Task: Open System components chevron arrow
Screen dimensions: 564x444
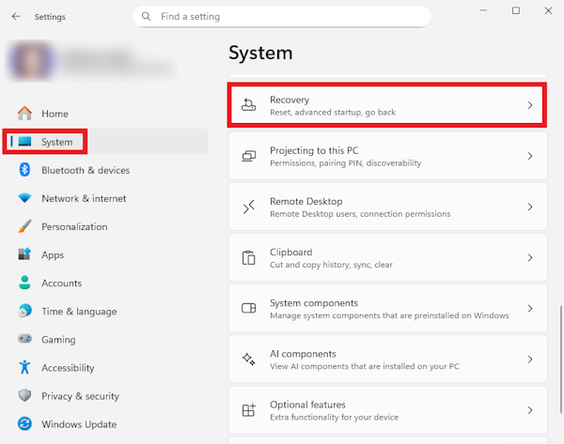Action: click(530, 308)
